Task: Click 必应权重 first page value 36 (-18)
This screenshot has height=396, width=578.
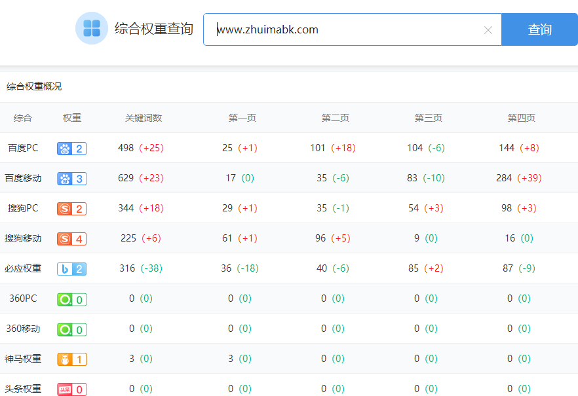Action: tap(240, 268)
